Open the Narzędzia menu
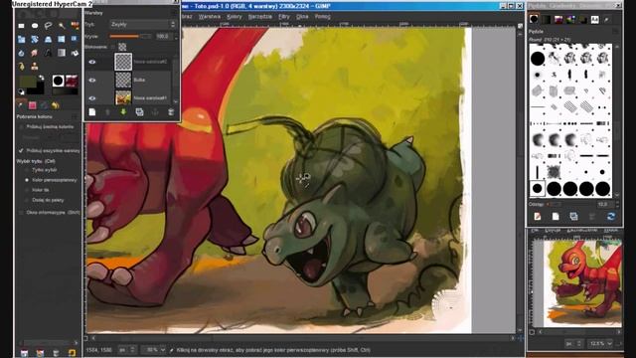The image size is (636, 358). coord(260,17)
